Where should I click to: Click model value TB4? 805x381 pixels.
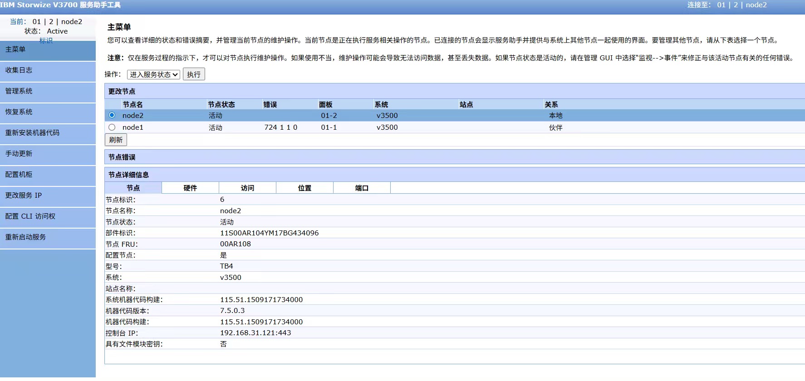click(226, 266)
